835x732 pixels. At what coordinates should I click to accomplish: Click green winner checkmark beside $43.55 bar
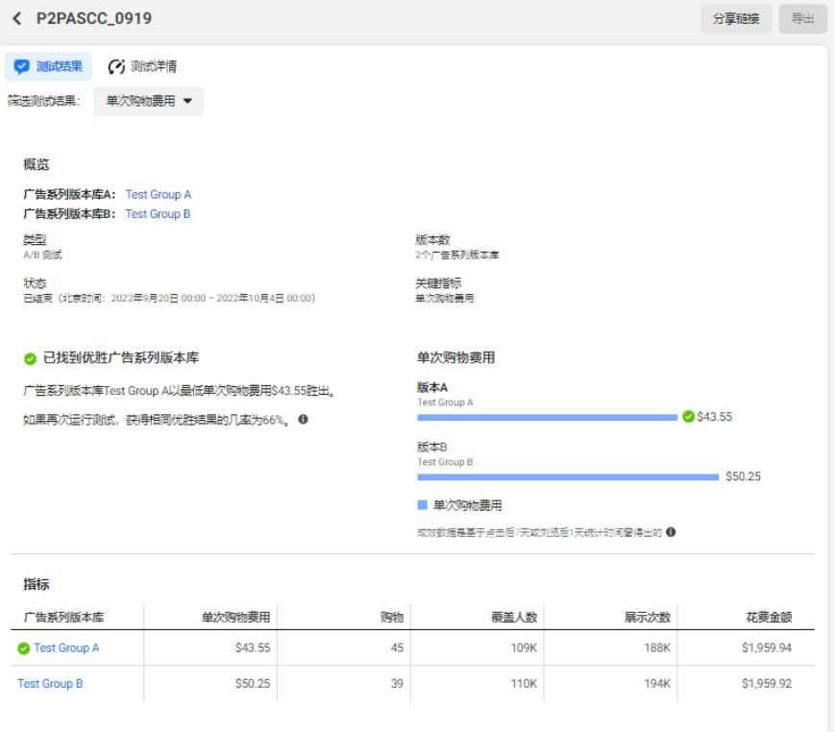(x=687, y=417)
